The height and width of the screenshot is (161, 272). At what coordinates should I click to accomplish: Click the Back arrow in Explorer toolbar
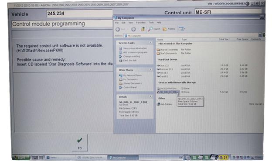click(x=118, y=29)
